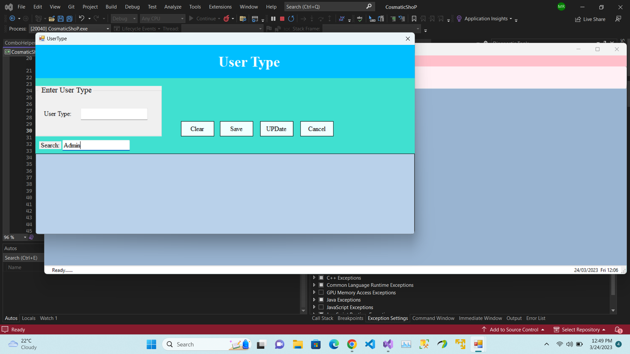Click the taskbar Search box
The width and height of the screenshot is (630, 354).
coord(207,344)
